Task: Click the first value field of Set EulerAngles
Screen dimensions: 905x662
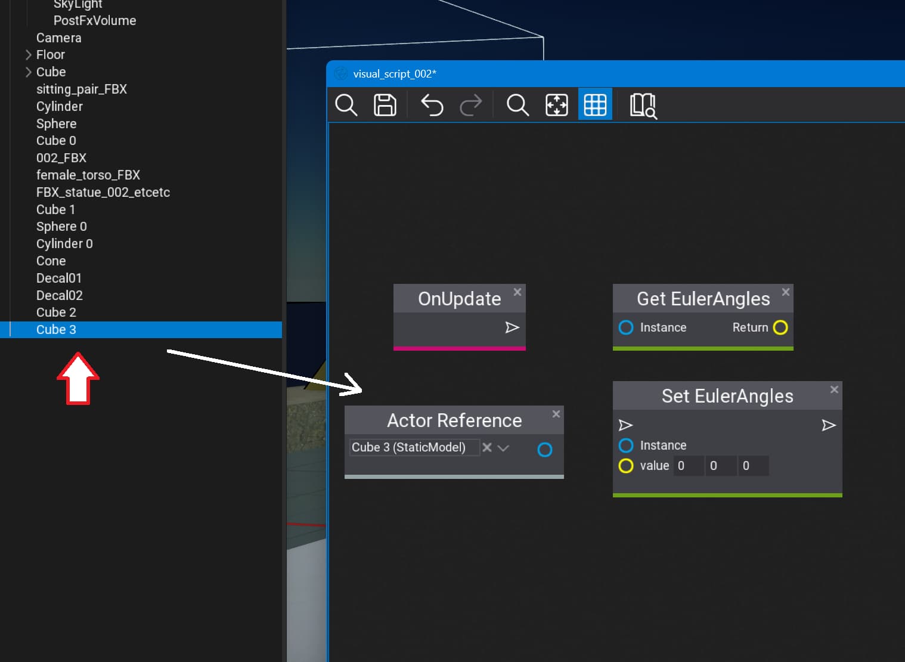Action: pyautogui.click(x=687, y=466)
